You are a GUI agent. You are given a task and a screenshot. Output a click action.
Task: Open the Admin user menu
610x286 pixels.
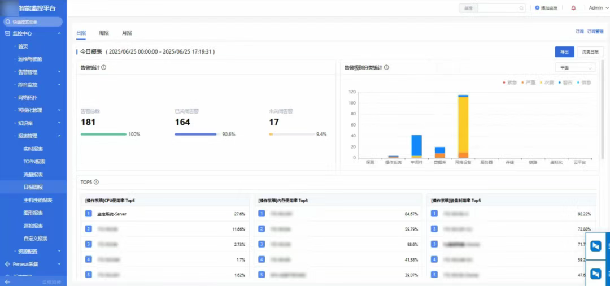598,8
